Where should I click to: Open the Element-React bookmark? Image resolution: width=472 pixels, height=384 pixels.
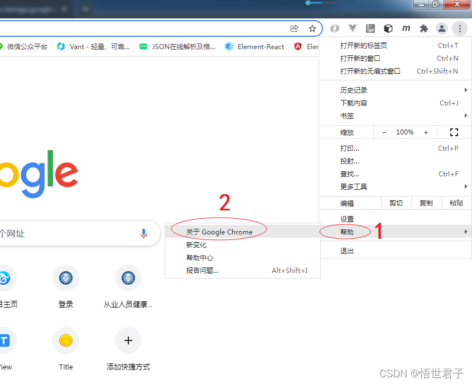point(254,47)
